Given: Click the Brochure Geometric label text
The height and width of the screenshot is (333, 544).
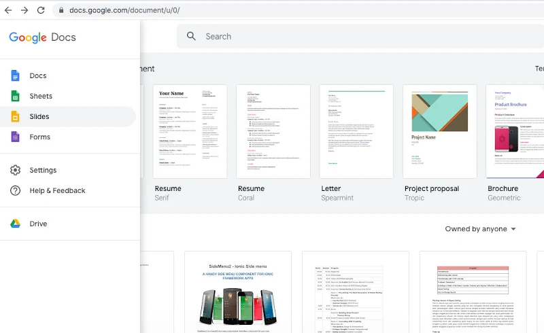Looking at the screenshot, I should [x=504, y=193].
